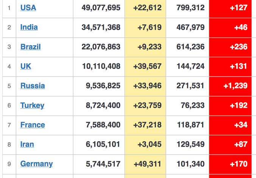Select red new deaths cell +127

click(230, 8)
